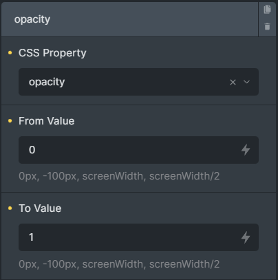This screenshot has width=278, height=280.
Task: Click yellow dot beside CSS Property
Action: click(x=10, y=53)
